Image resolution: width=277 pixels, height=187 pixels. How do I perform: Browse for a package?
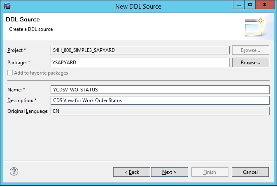coord(251,62)
